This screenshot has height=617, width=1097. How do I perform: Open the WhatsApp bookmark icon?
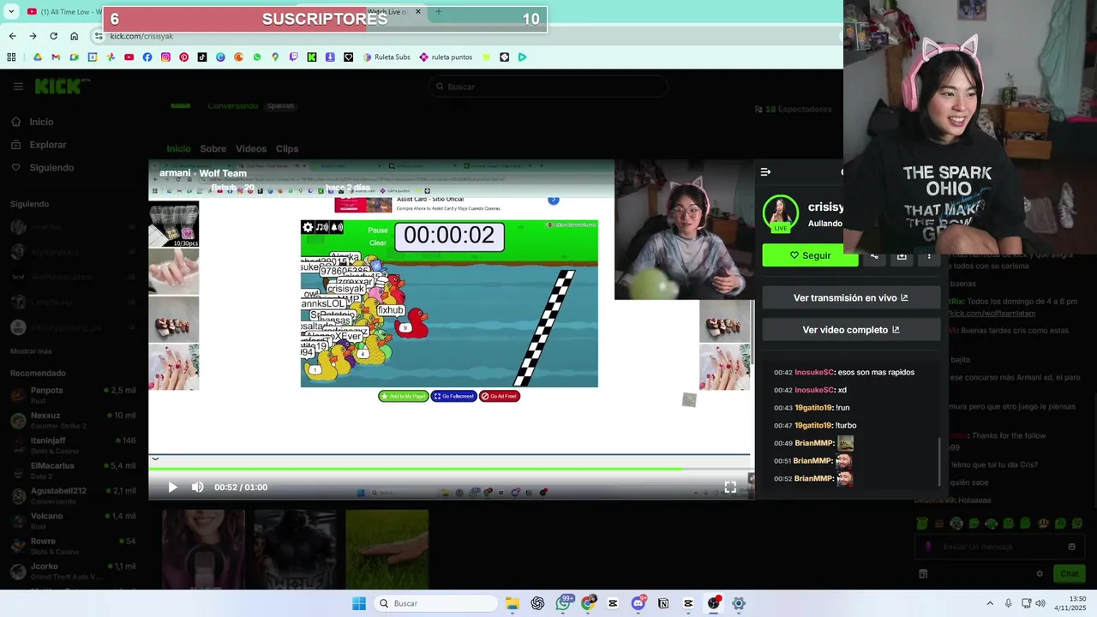257,57
